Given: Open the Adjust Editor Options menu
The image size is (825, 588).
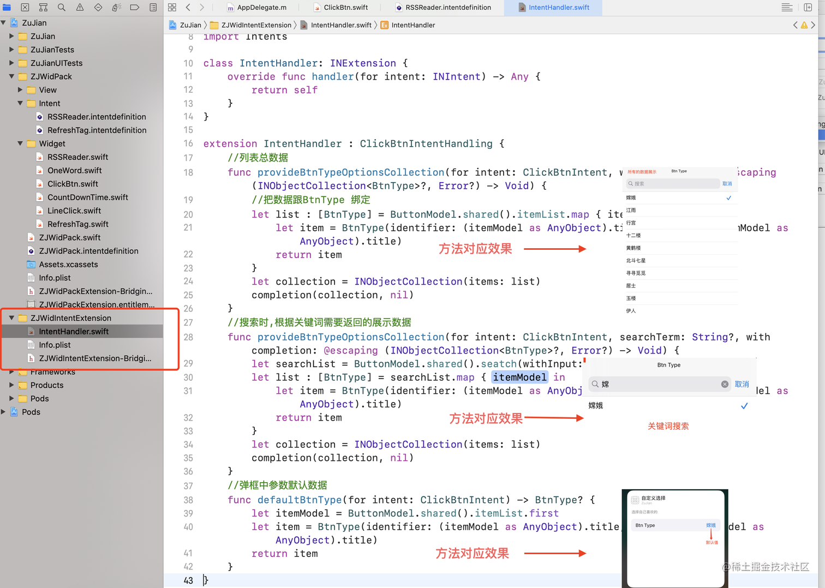Looking at the screenshot, I should coord(787,7).
